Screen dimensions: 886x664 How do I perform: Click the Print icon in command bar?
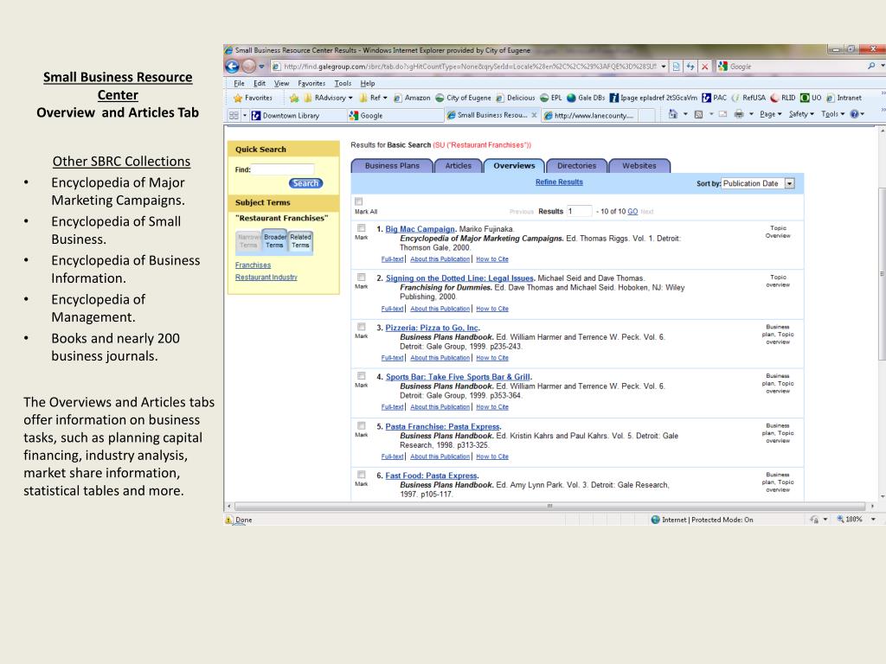click(x=739, y=114)
